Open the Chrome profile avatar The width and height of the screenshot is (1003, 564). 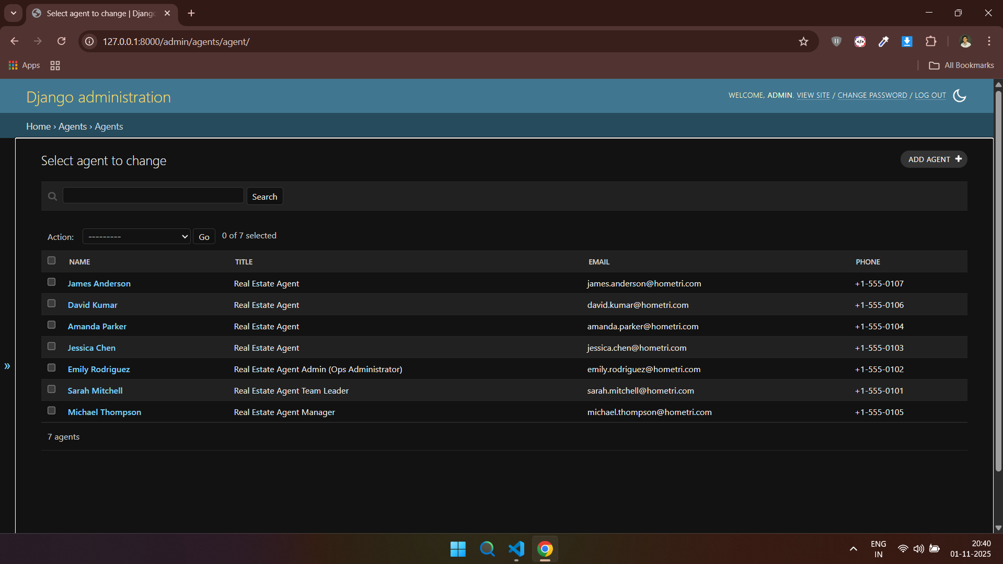click(965, 41)
